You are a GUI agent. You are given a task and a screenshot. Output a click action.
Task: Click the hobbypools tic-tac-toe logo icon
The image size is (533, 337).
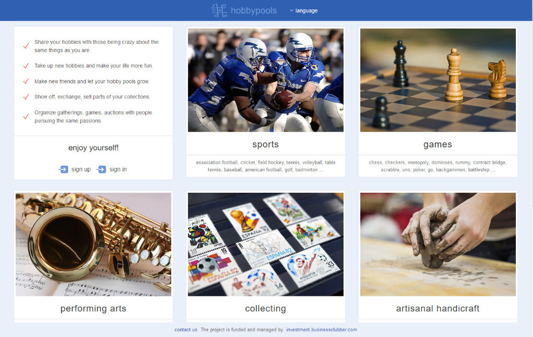pyautogui.click(x=219, y=10)
